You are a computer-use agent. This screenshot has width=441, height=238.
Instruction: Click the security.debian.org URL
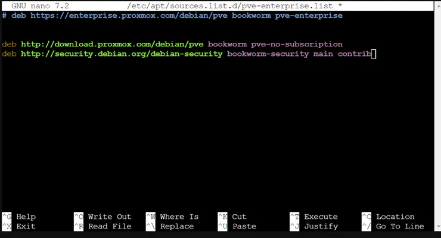(122, 54)
